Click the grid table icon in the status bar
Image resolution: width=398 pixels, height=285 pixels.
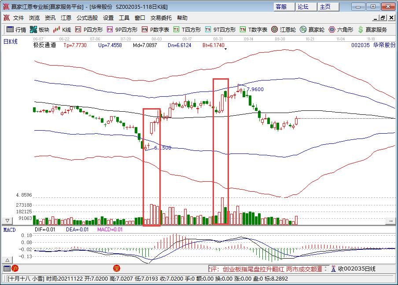[7, 268]
